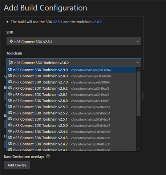Click path c:\ncs\toolchains\b620d30767
Viewport: 166px width, 175px height.
click(91, 70)
